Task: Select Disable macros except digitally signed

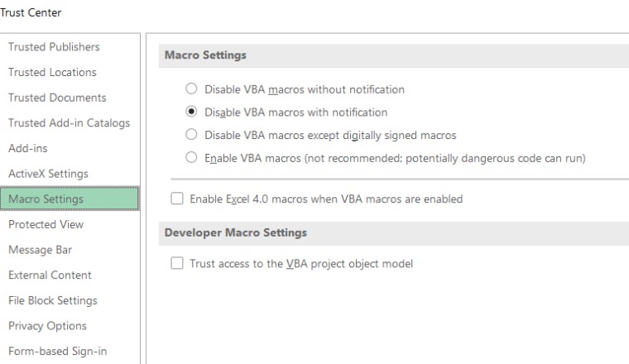Action: 192,135
